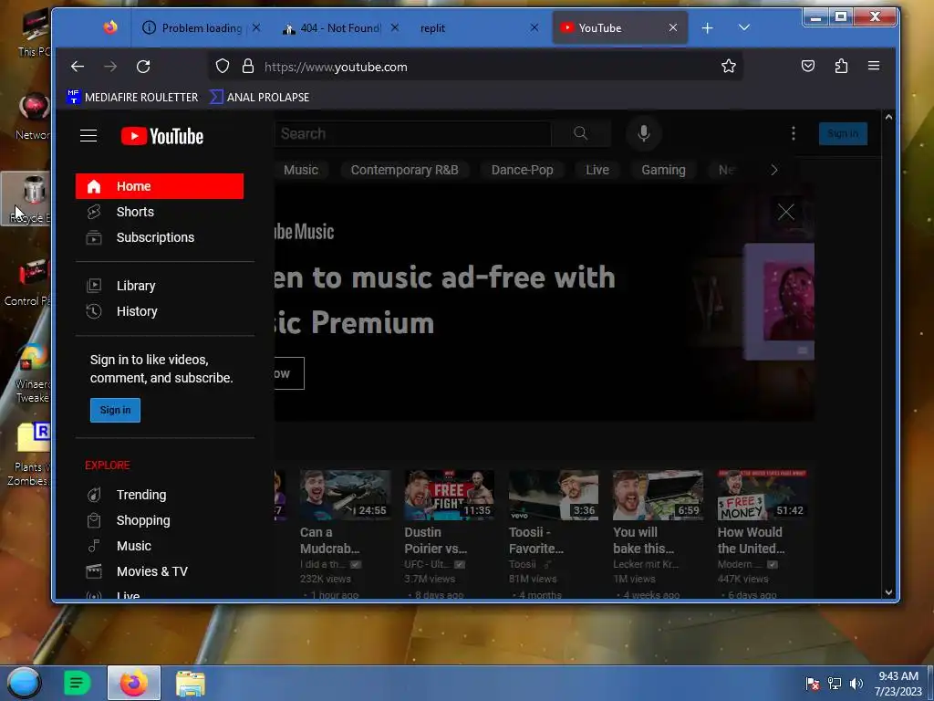The width and height of the screenshot is (934, 701).
Task: Click the search magnifier button
Action: click(x=580, y=133)
